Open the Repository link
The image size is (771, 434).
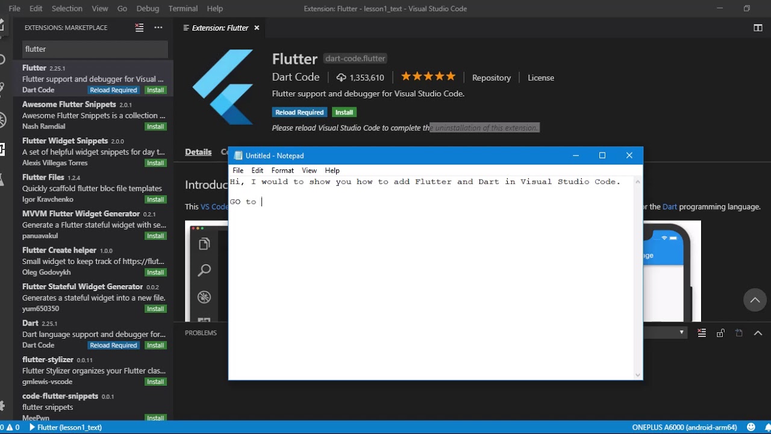[492, 78]
